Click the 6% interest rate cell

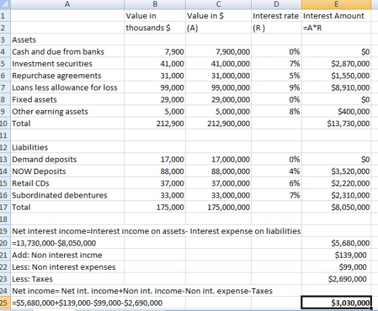coord(276,183)
